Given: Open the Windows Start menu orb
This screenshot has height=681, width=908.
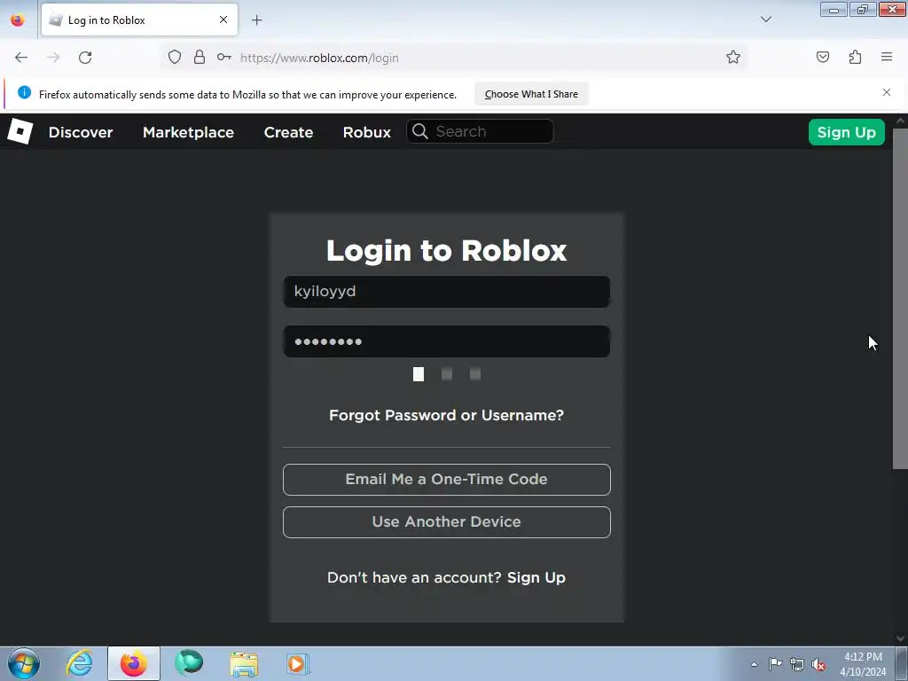Looking at the screenshot, I should pos(24,663).
